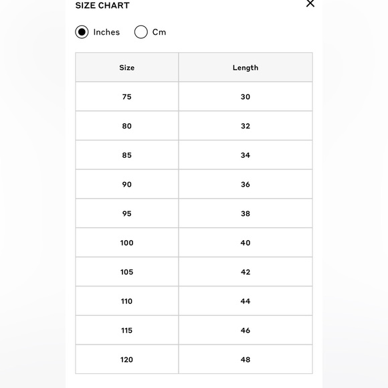
Task: Click the size 85 cell
Action: click(x=127, y=155)
